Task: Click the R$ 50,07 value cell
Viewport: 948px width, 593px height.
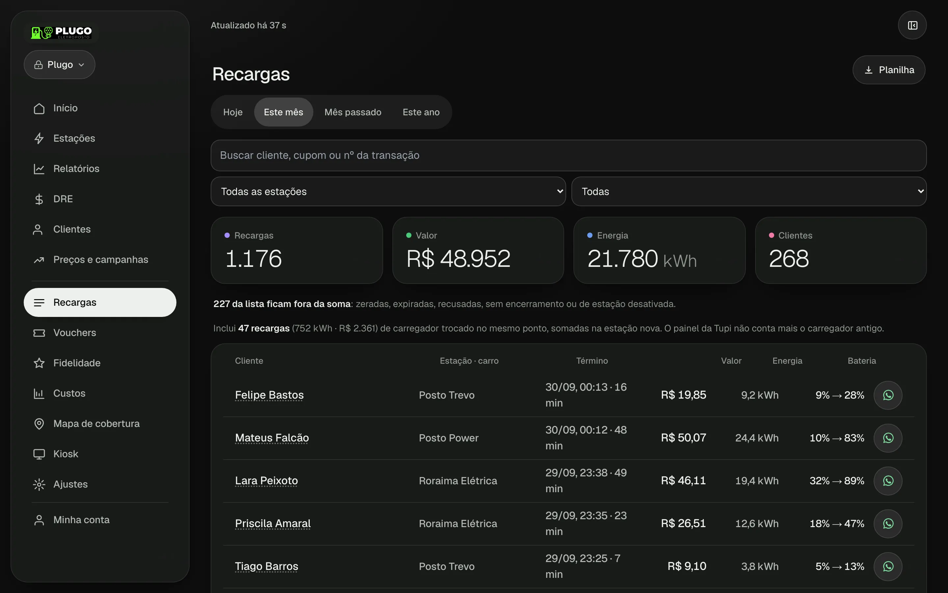Action: click(683, 438)
